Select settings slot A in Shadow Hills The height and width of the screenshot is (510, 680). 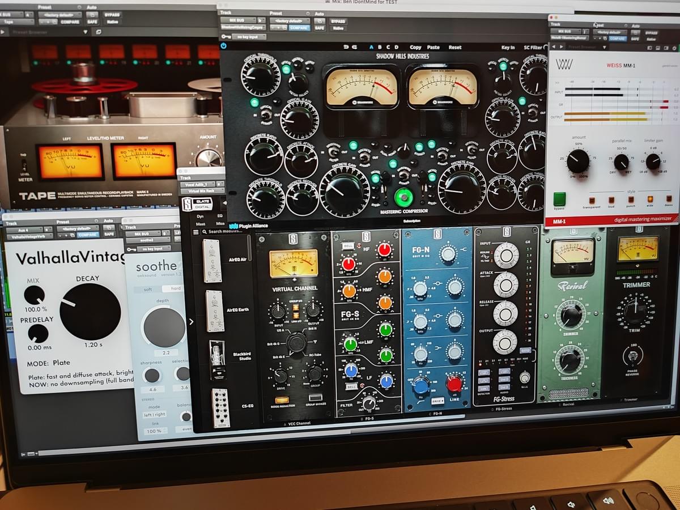(x=372, y=47)
